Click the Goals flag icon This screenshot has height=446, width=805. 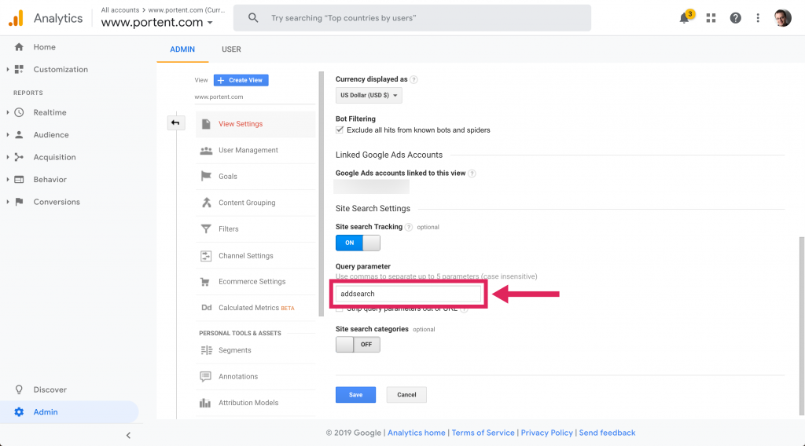(x=206, y=177)
